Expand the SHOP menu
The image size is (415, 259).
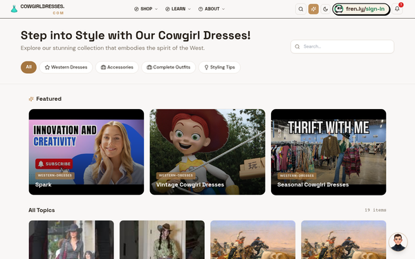146,9
